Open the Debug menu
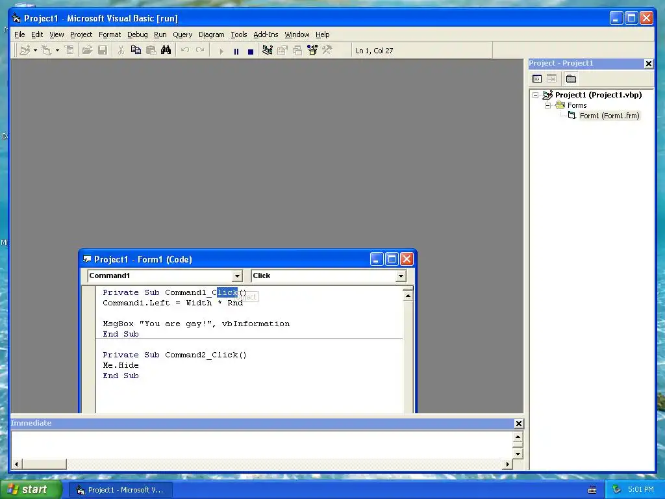The width and height of the screenshot is (665, 499). click(138, 35)
